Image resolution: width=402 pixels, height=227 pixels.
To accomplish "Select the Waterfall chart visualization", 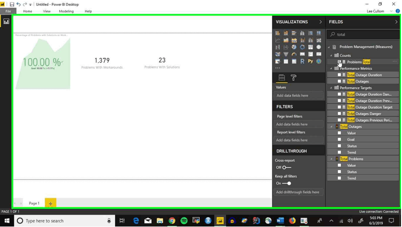I will pos(278,47).
